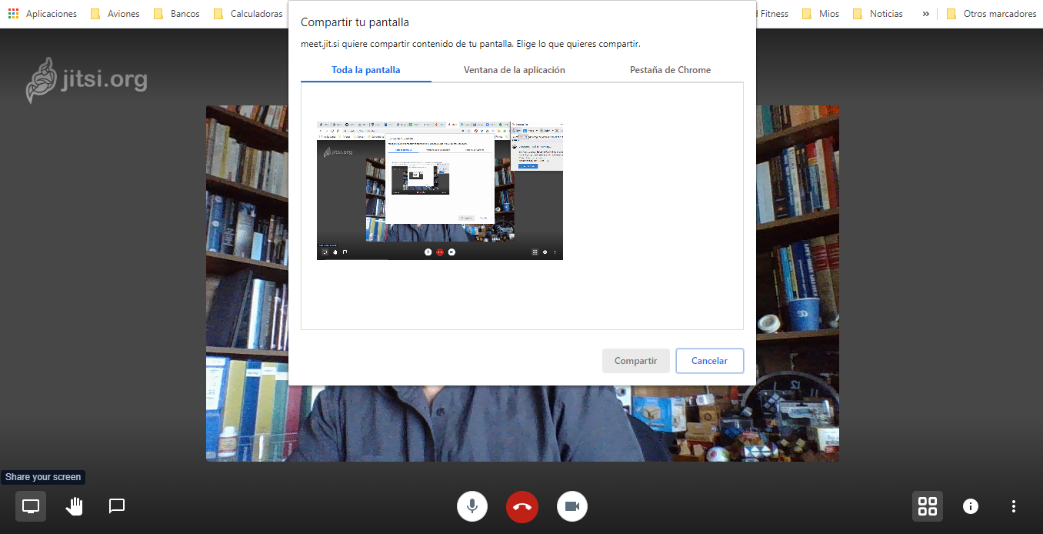Open meeting info icon
The height and width of the screenshot is (534, 1043).
pyautogui.click(x=971, y=506)
